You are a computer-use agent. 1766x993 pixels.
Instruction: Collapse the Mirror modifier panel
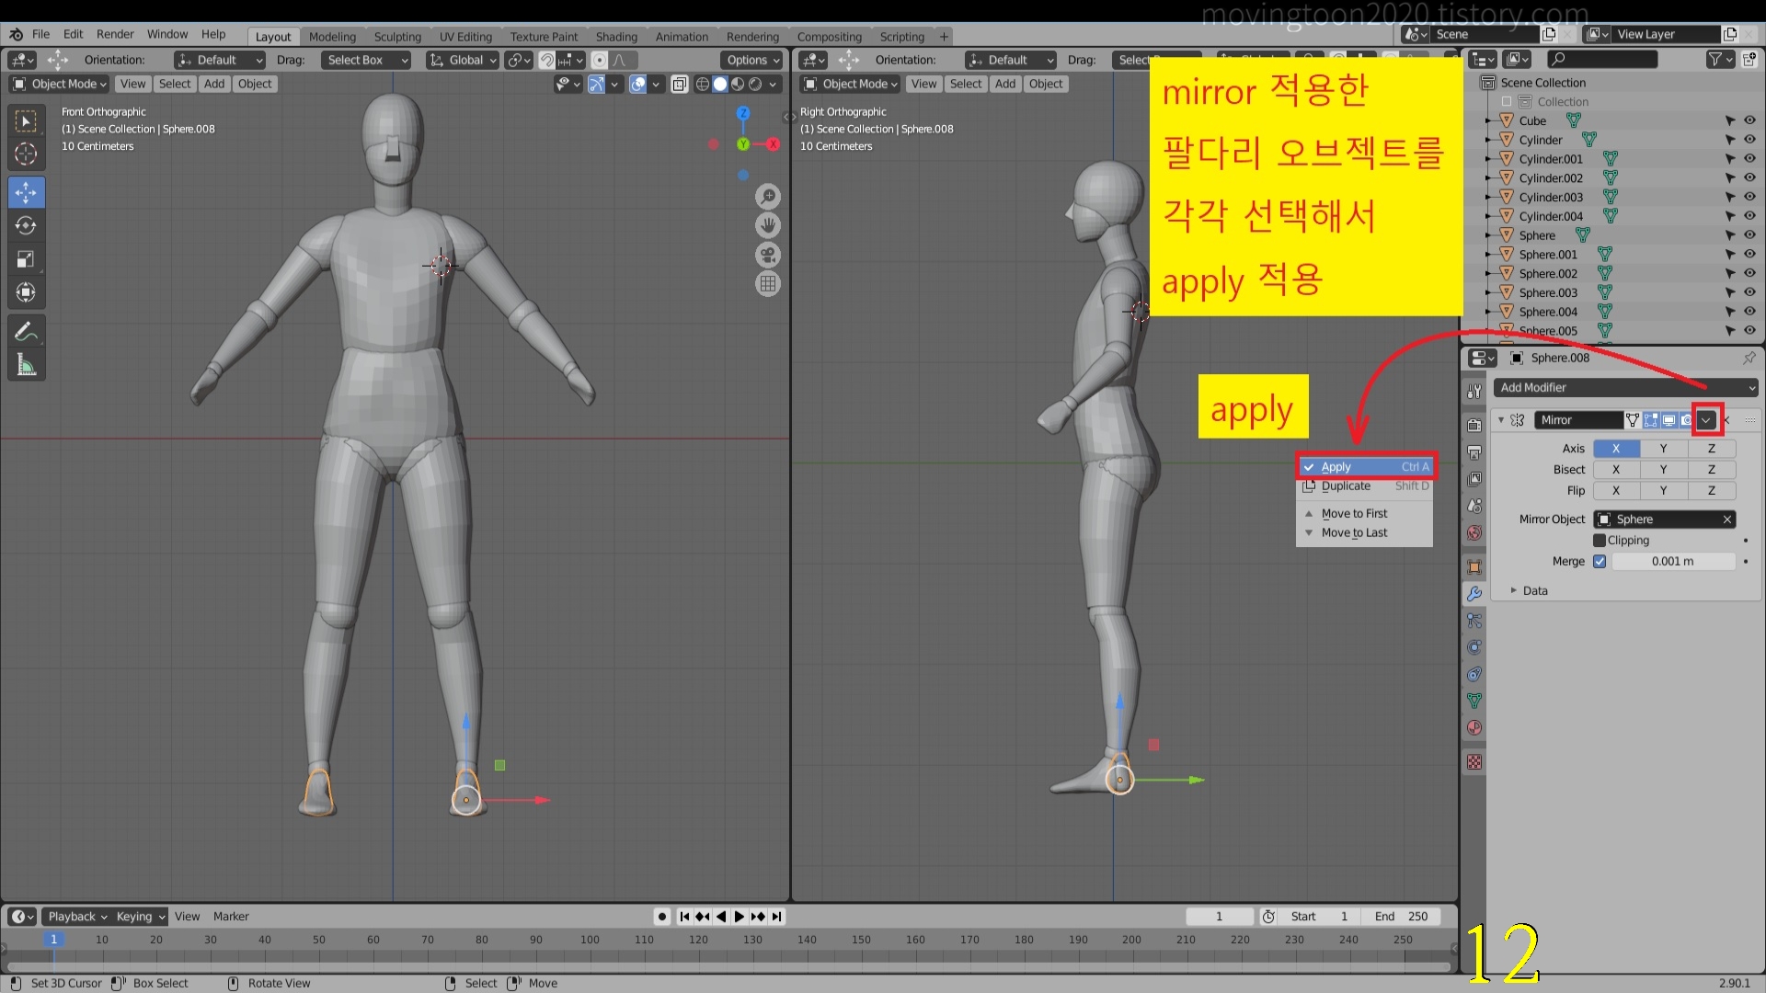(x=1501, y=420)
